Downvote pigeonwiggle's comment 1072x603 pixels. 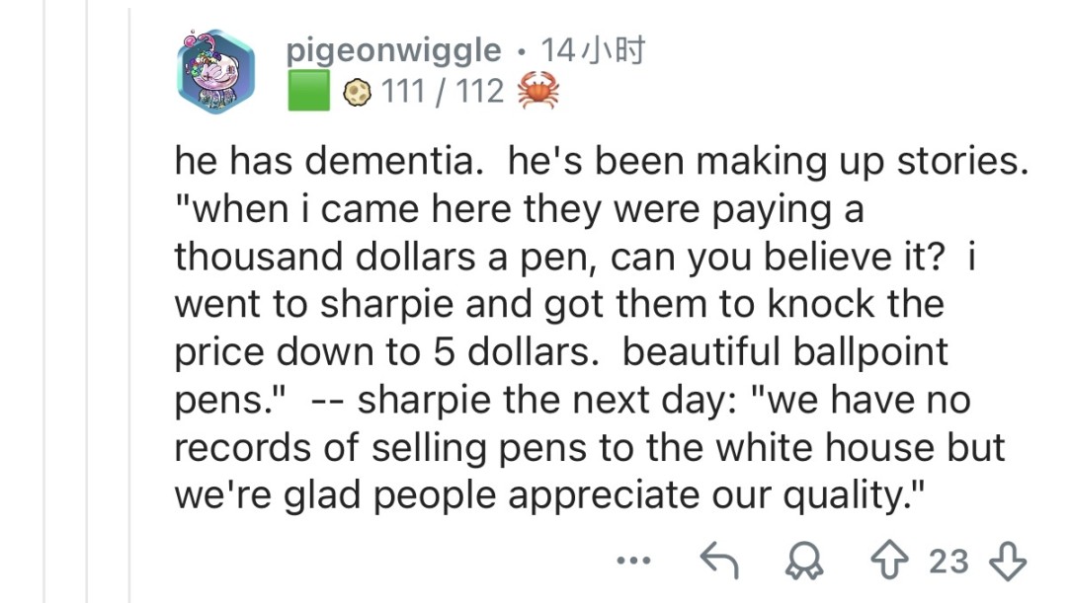[1008, 562]
